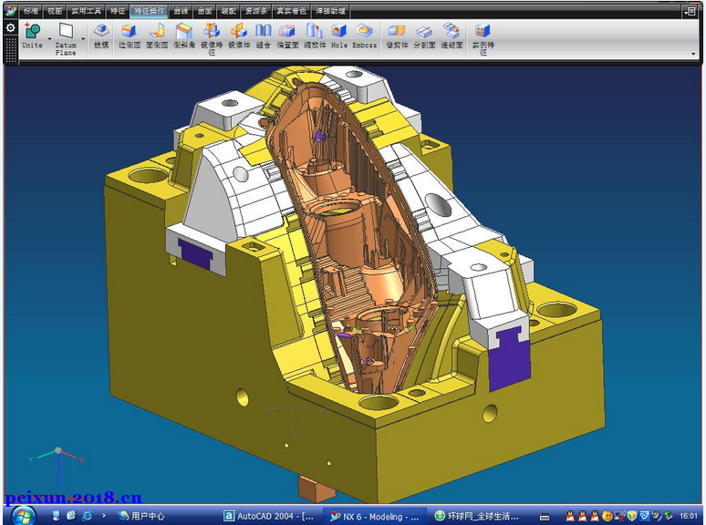The height and width of the screenshot is (525, 706).
Task: Switch to the 曲面 tab
Action: click(205, 11)
